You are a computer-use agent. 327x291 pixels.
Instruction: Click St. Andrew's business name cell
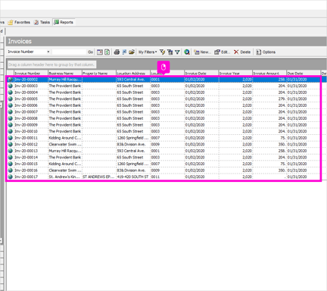click(x=64, y=177)
